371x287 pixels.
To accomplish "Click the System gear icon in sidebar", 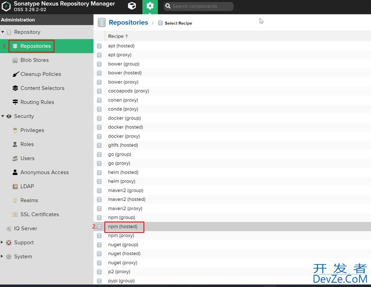I will tap(9, 257).
